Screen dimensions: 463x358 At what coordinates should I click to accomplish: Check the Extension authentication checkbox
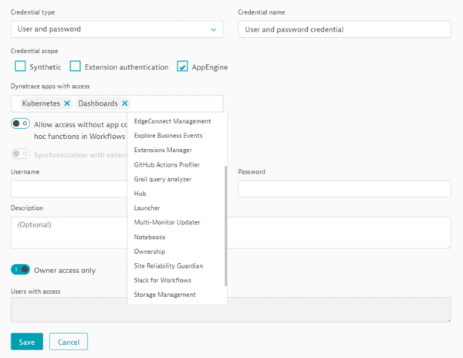pos(76,66)
